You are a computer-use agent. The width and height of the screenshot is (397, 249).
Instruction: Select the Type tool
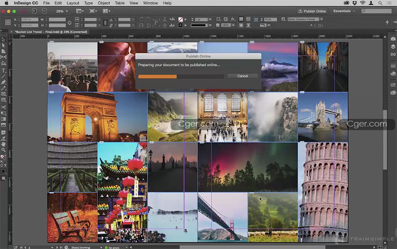(x=3, y=71)
